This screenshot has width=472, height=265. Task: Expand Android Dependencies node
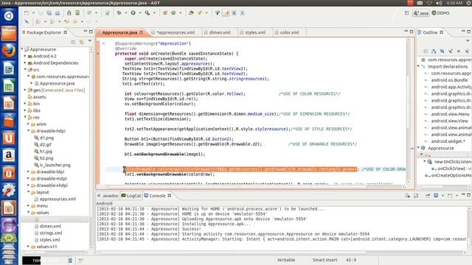click(25, 63)
